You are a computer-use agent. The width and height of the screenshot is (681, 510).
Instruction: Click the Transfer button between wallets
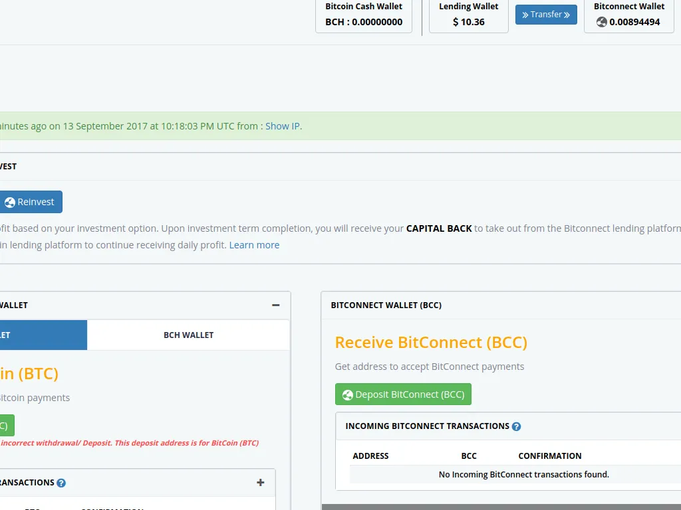pyautogui.click(x=546, y=15)
